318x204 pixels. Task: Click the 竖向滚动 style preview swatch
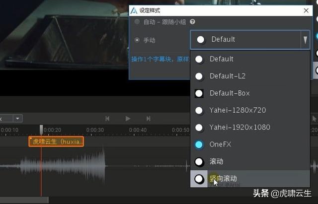coord(199,179)
